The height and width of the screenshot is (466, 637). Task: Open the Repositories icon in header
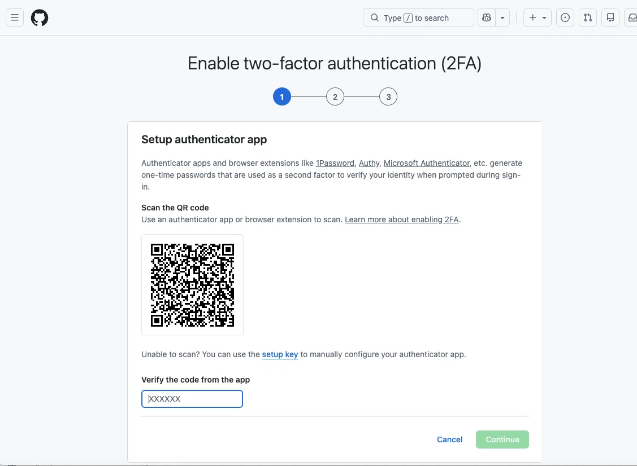[610, 18]
